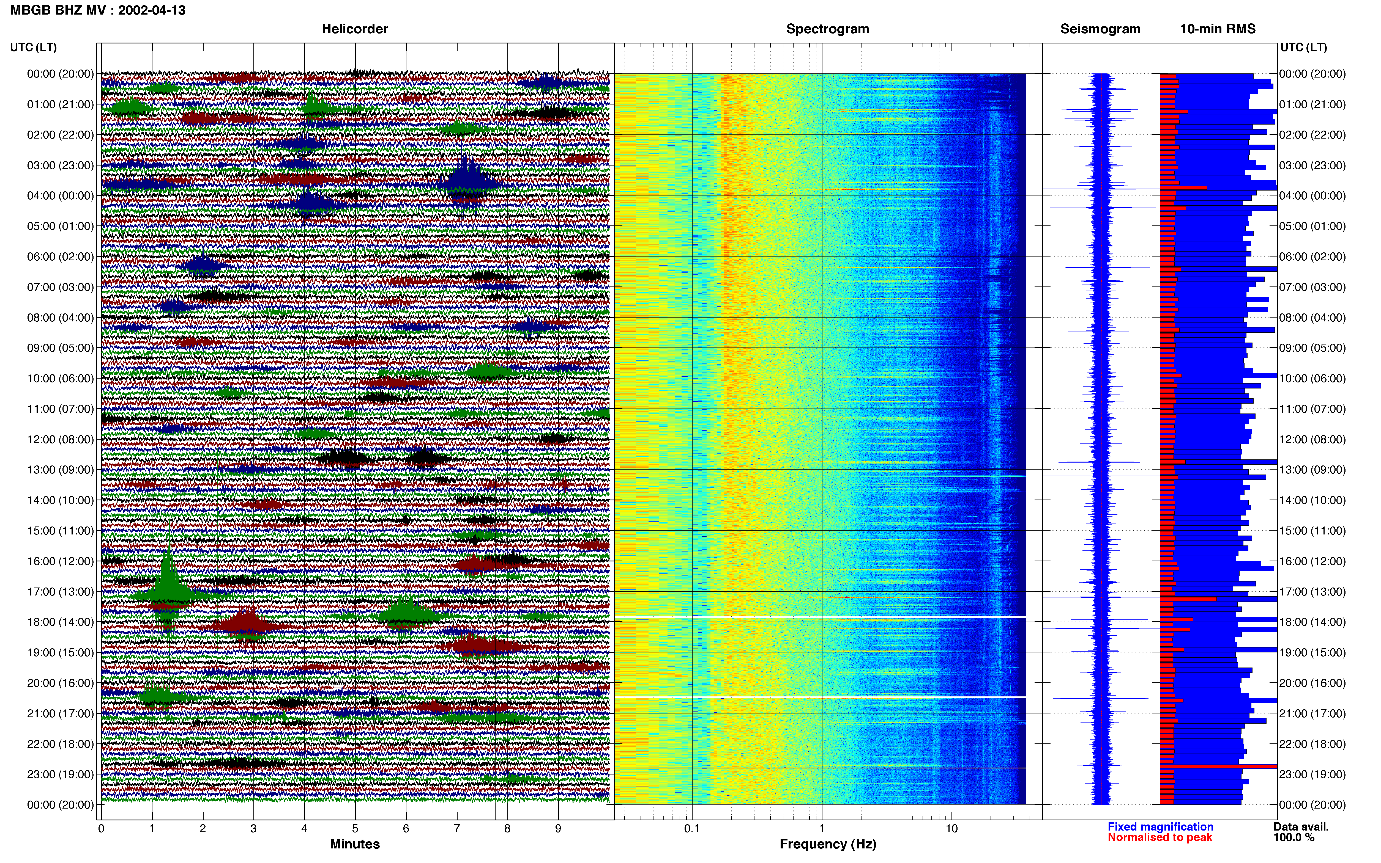Viewport: 1381px width, 863px height.
Task: Click the left '06:00 (02:00)' time label
Action: [61, 257]
